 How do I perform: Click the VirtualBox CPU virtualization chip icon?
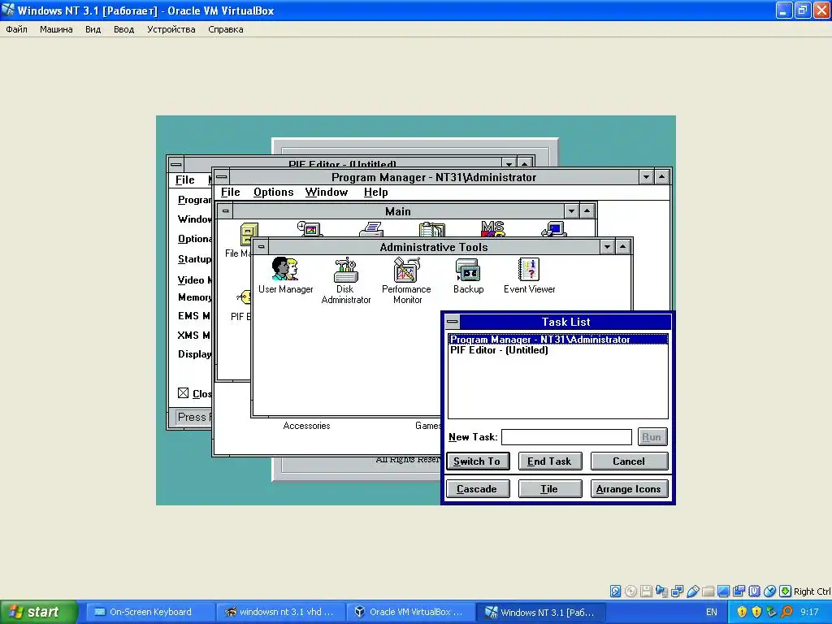coord(754,591)
